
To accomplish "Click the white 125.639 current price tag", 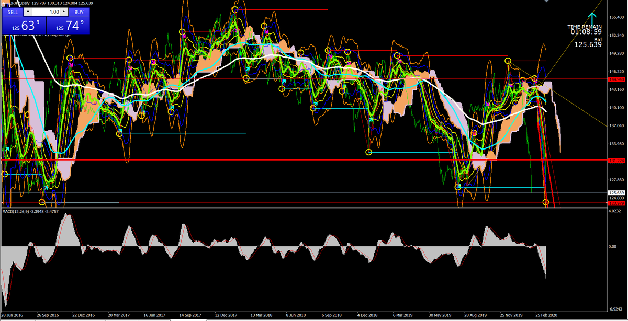I will 617,193.
